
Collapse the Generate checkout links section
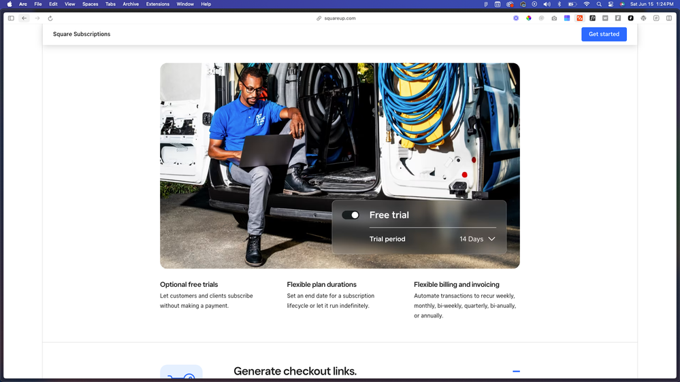point(516,371)
